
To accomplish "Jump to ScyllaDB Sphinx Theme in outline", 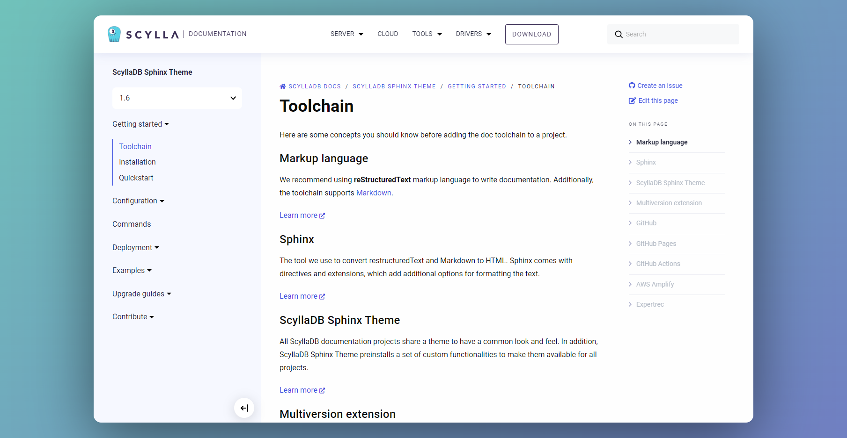I will [670, 183].
